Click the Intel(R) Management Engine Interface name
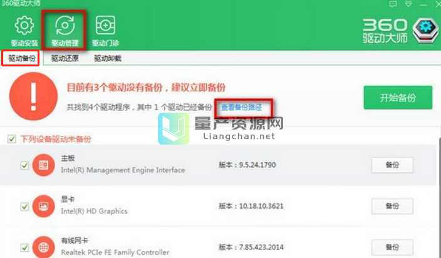This screenshot has height=258, width=441. pyautogui.click(x=123, y=170)
